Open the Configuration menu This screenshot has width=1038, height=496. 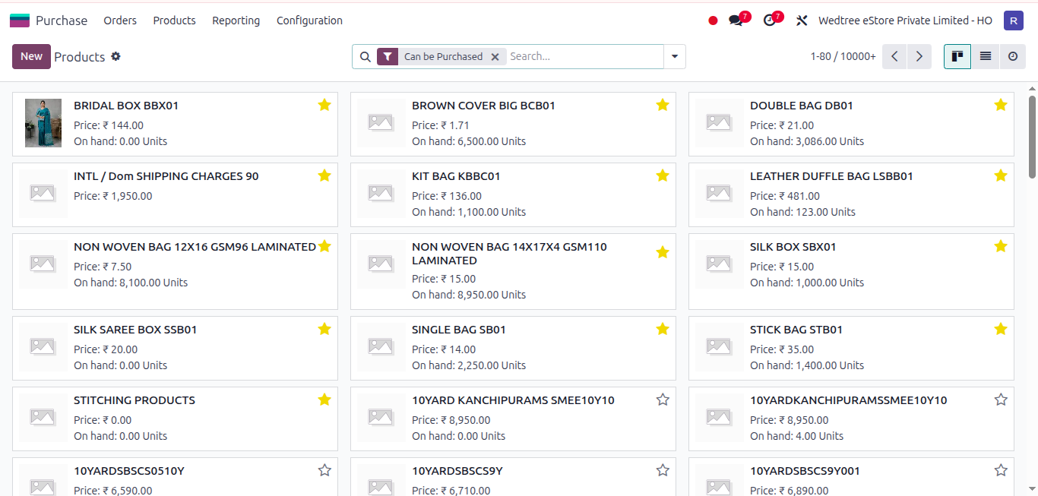coord(309,21)
